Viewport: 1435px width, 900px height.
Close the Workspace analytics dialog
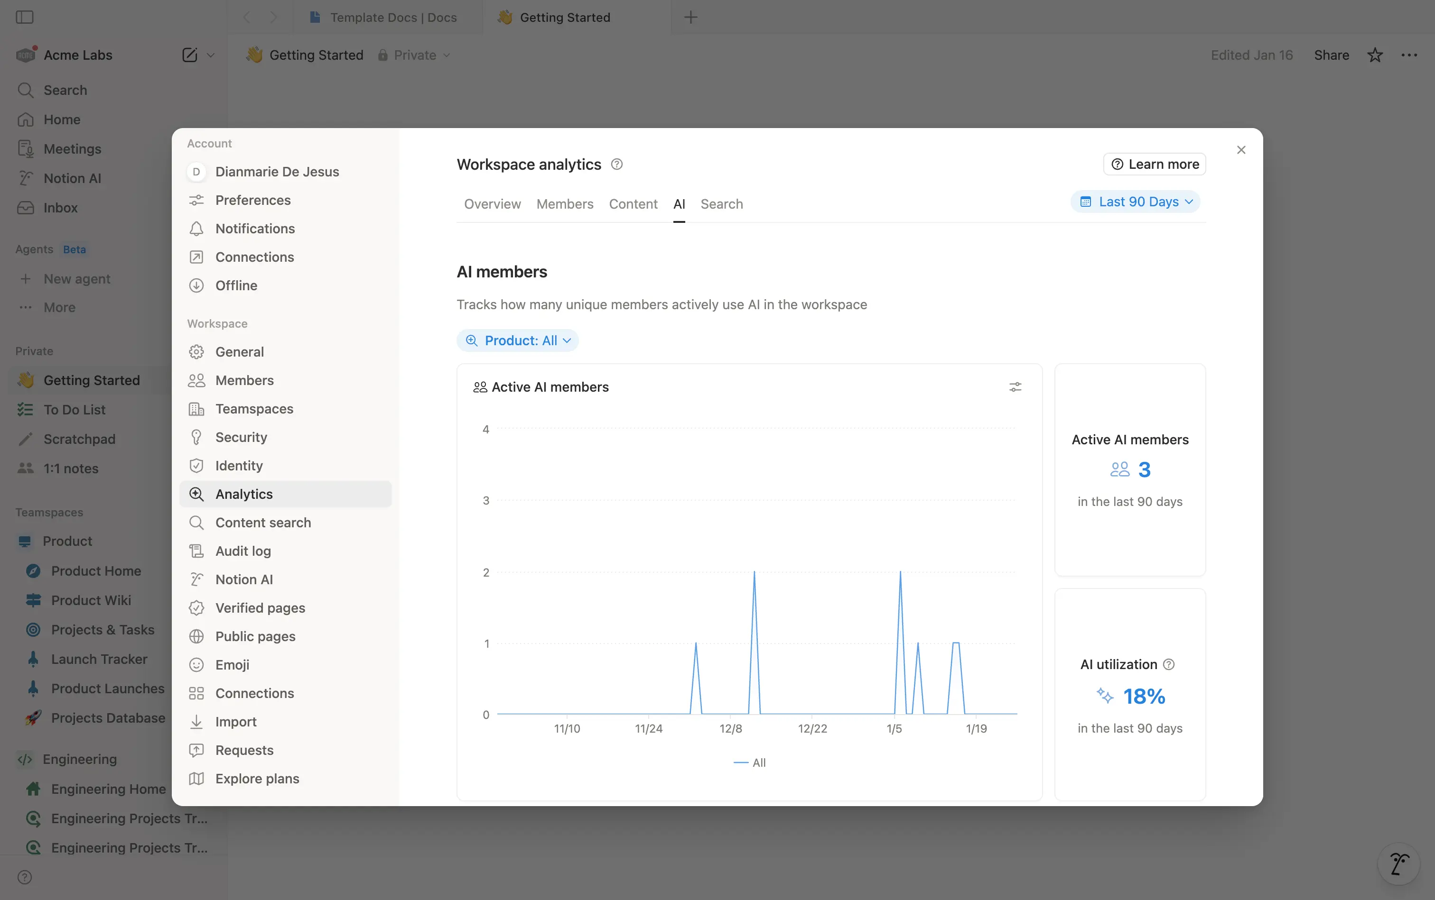[1241, 149]
